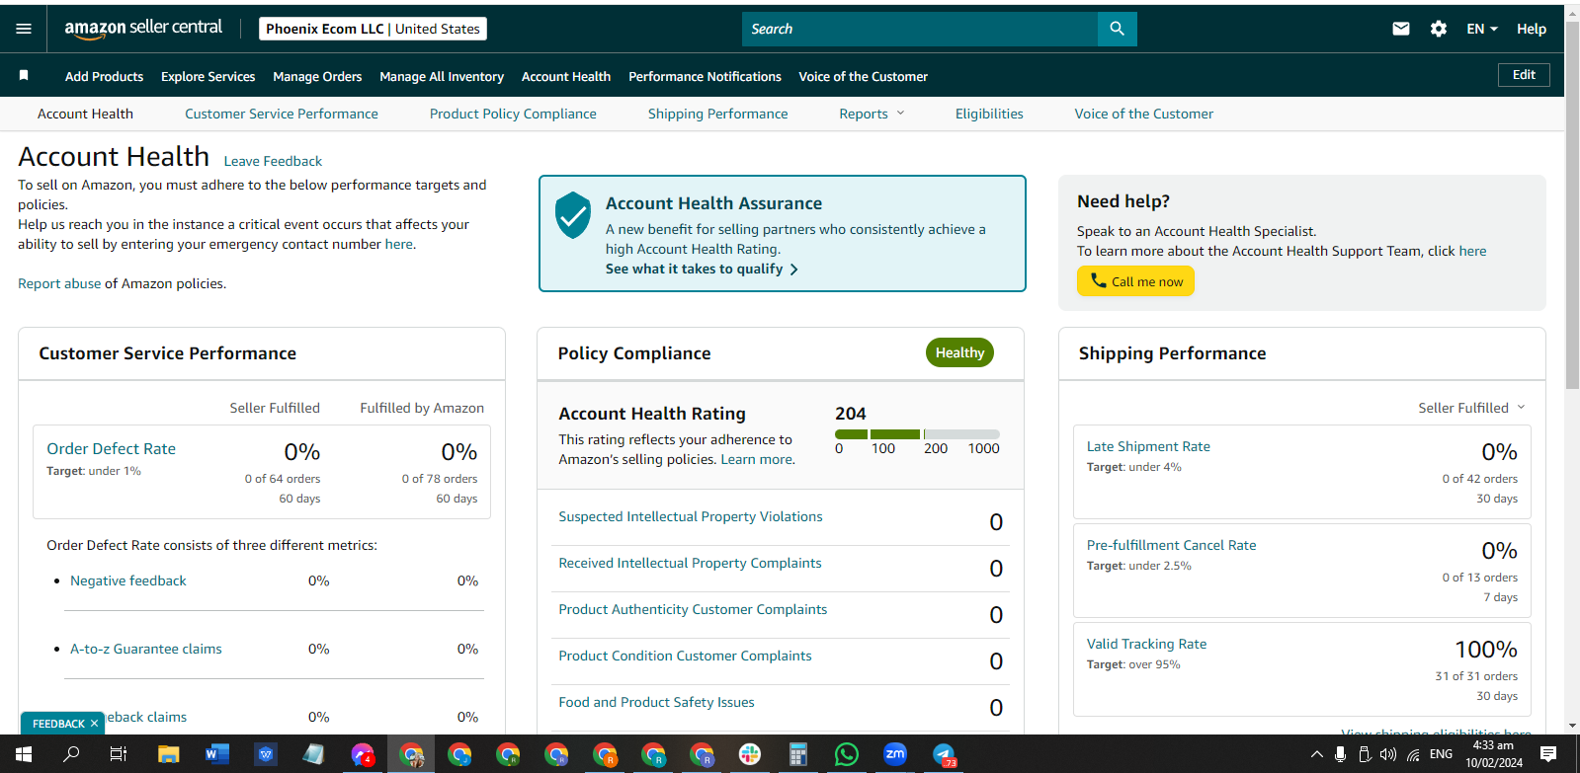Screen dimensions: 1580x773
Task: Switch to the Eligibilities tab
Action: pos(989,114)
